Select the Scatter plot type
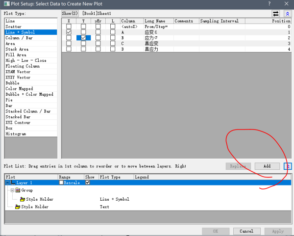This screenshot has width=294, height=236. 31,26
